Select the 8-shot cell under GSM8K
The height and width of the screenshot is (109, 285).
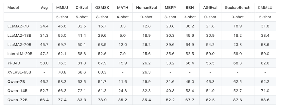(102, 17)
